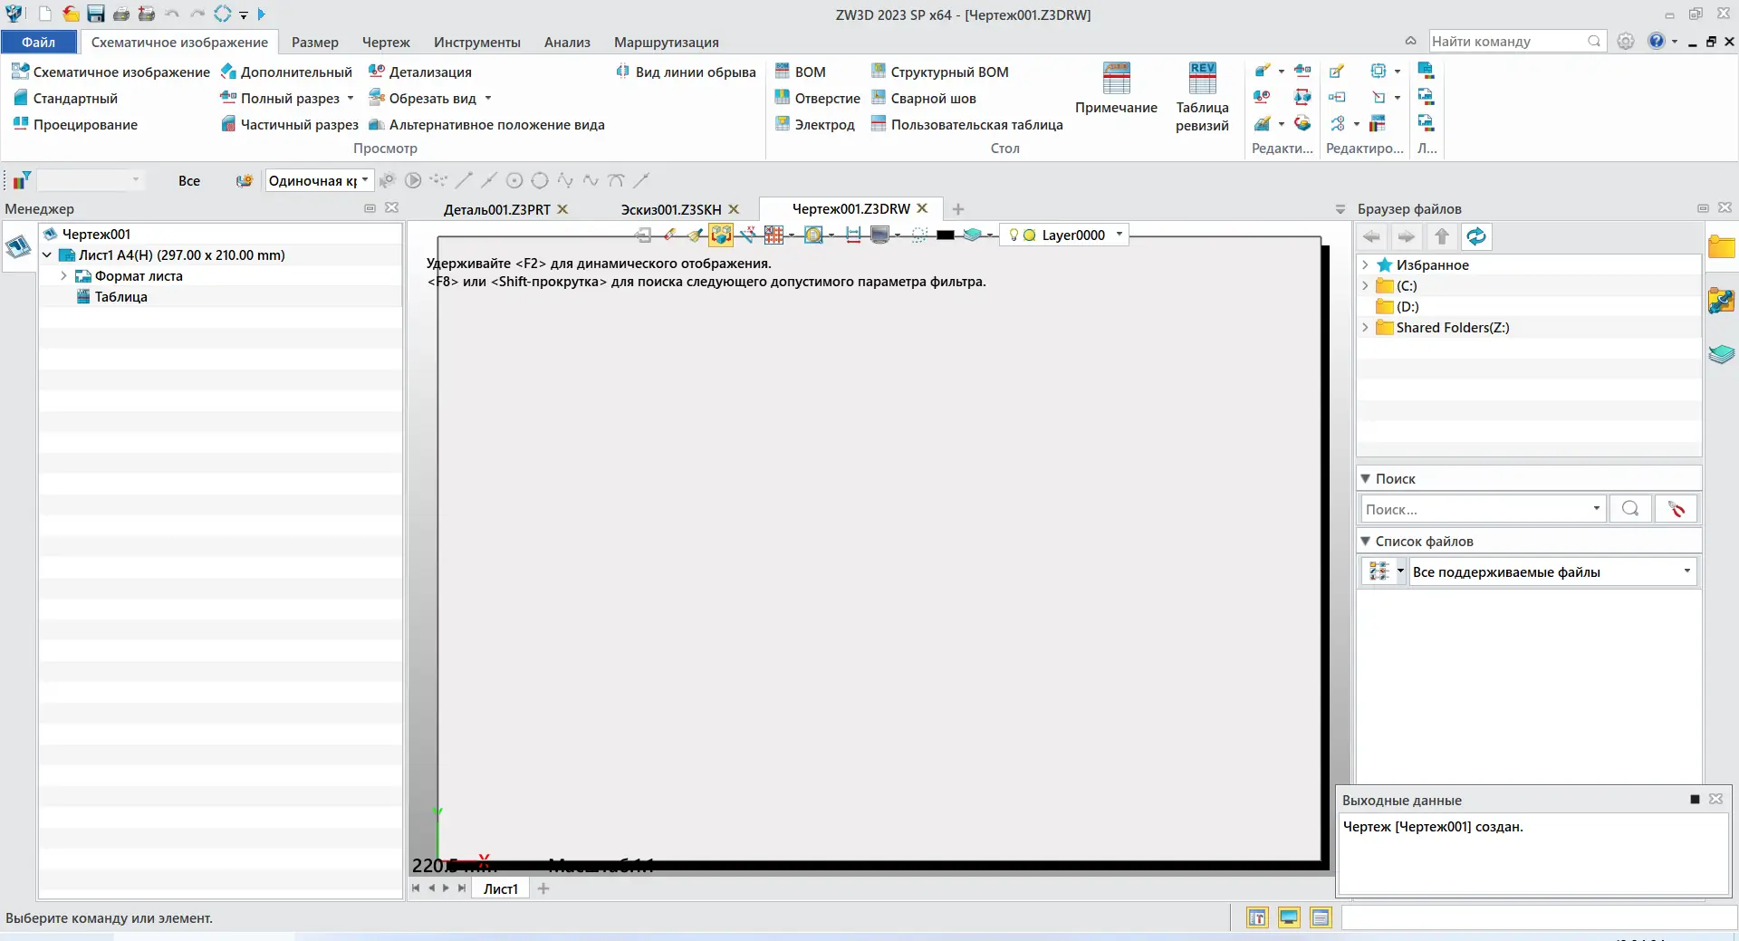Toggle the ribbon collapse arrow
The height and width of the screenshot is (941, 1739).
click(1410, 42)
